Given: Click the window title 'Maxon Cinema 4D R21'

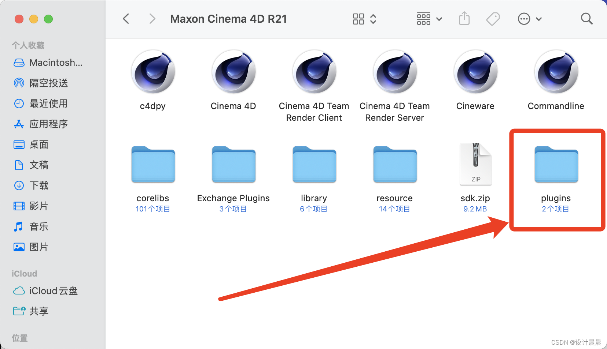Looking at the screenshot, I should click(229, 19).
